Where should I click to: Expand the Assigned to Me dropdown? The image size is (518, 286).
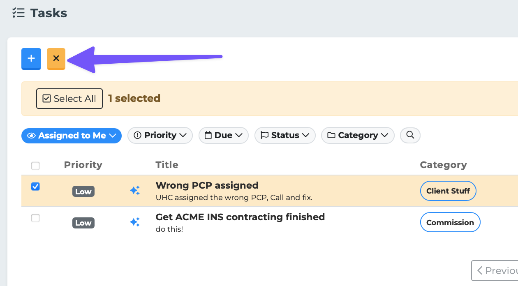coord(72,136)
